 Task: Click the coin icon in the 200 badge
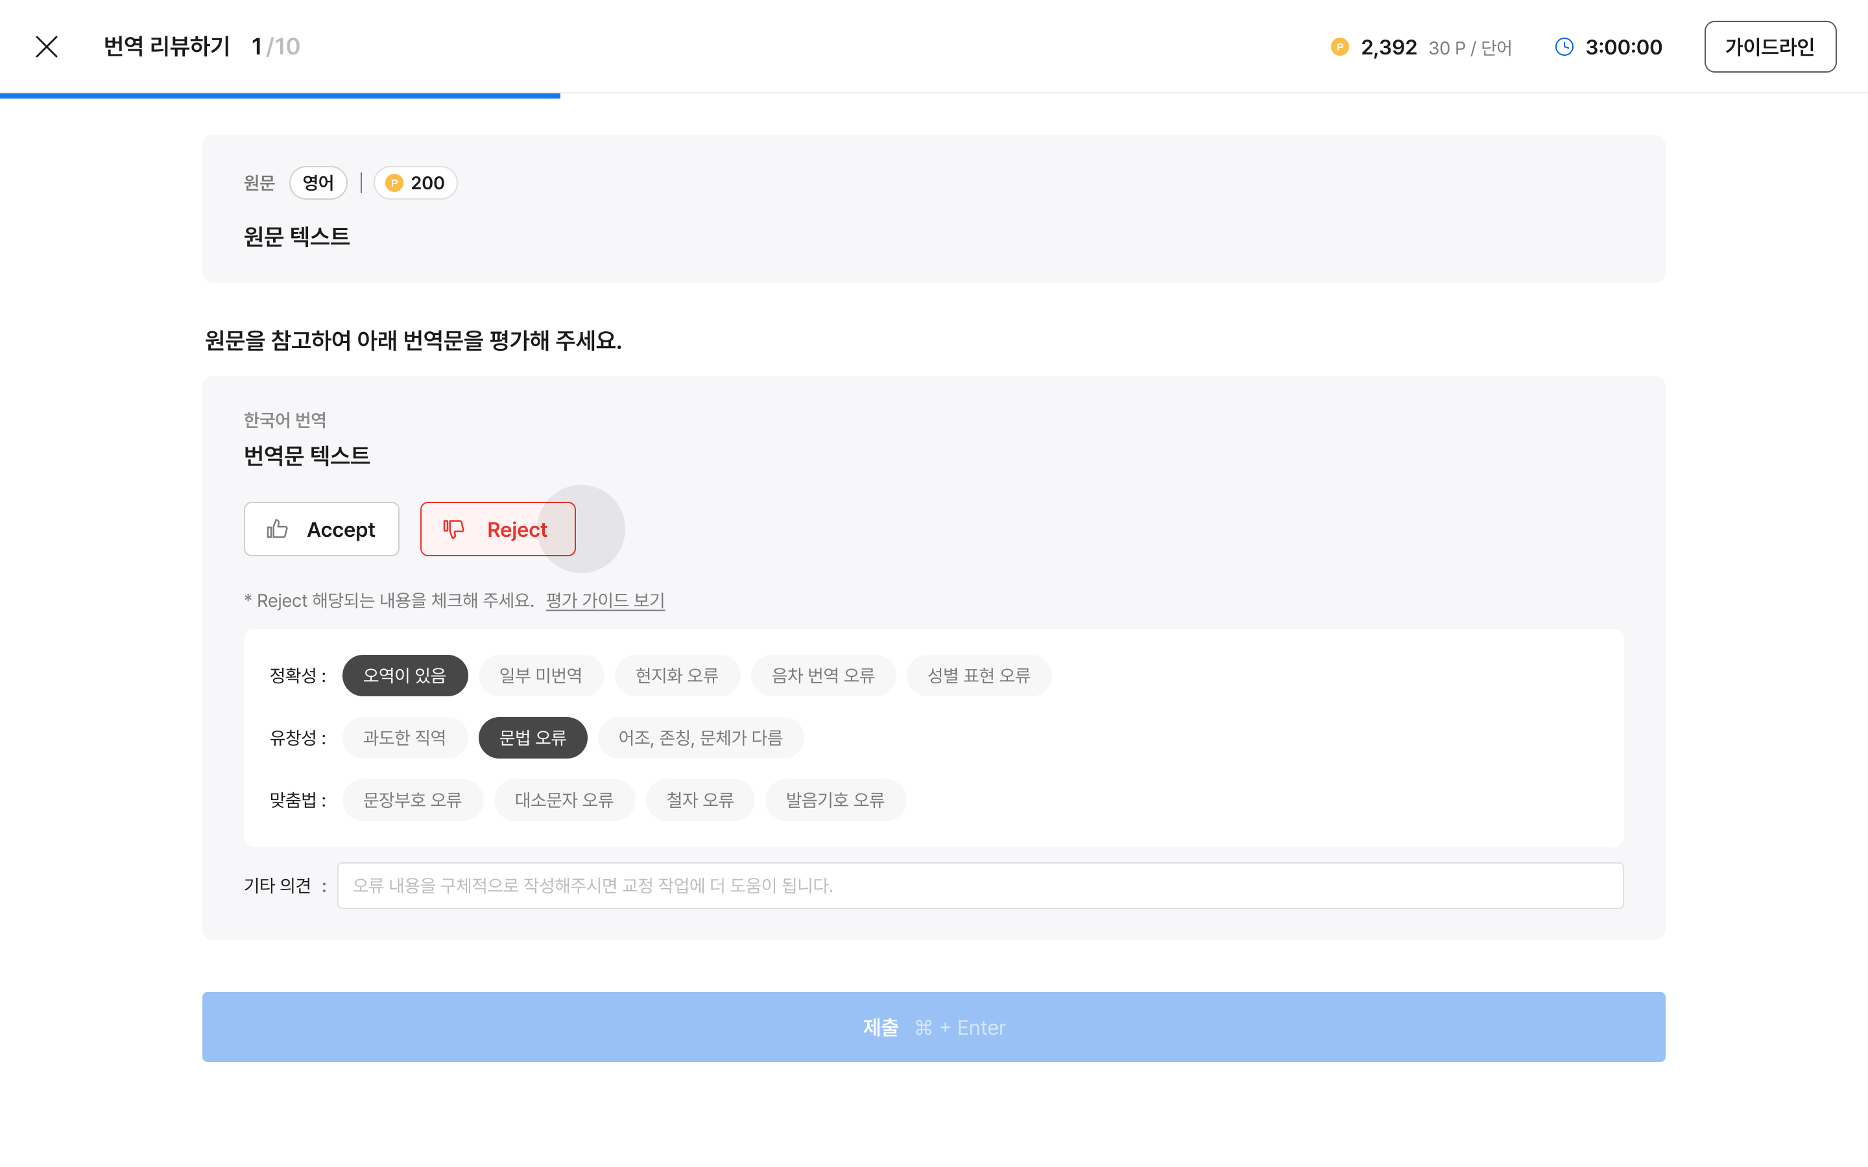click(x=394, y=183)
